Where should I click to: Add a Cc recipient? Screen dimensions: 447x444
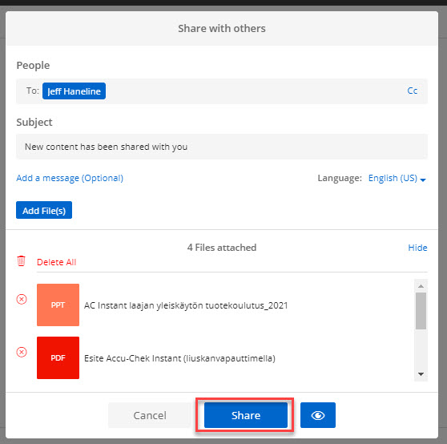tap(413, 91)
